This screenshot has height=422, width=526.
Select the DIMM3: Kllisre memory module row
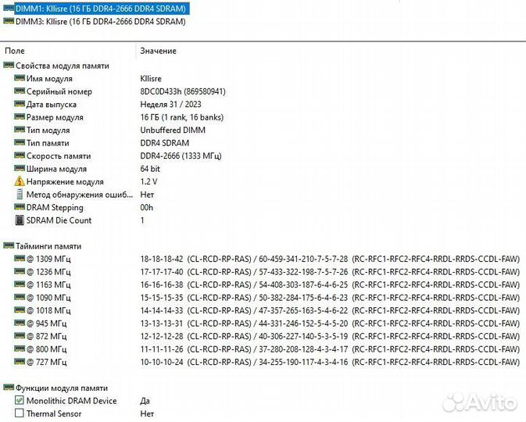(100, 22)
